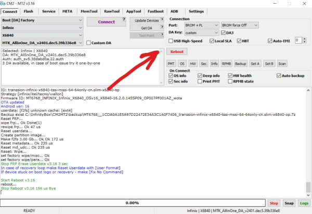This screenshot has height=214, width=312.
Task: Click the RPMB button
Action: tap(226, 64)
